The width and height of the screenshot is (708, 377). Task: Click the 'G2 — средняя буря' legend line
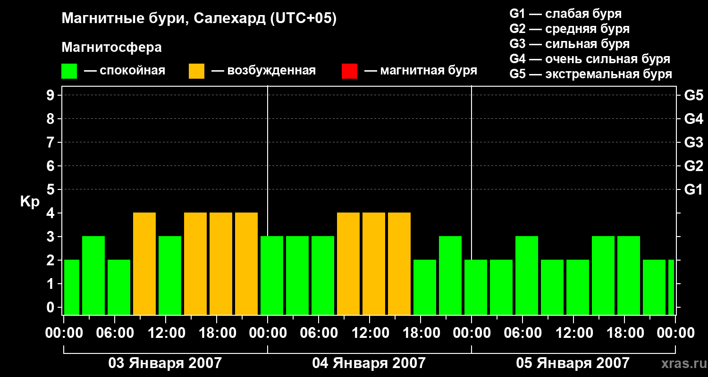point(569,29)
